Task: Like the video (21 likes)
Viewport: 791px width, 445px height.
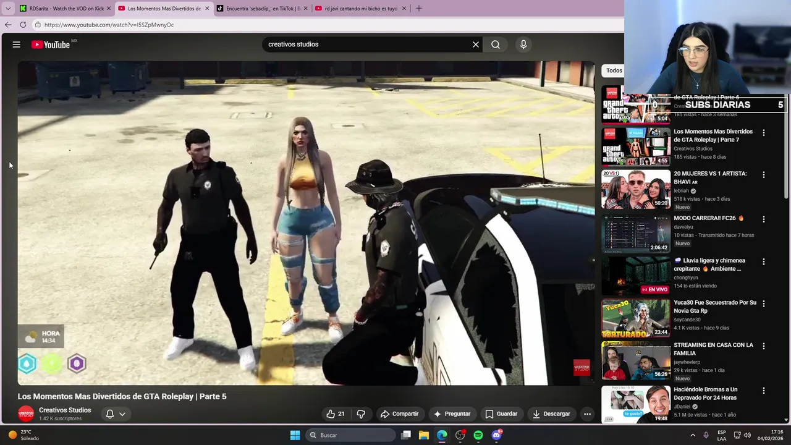Action: (x=335, y=414)
